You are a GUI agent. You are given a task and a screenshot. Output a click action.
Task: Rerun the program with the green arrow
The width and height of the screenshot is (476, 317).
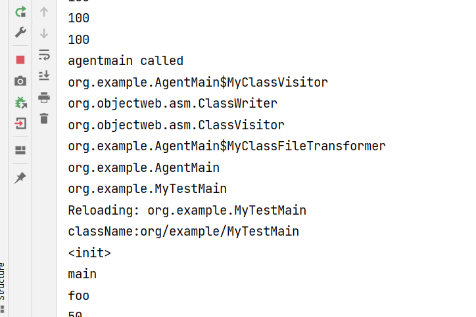tap(20, 11)
